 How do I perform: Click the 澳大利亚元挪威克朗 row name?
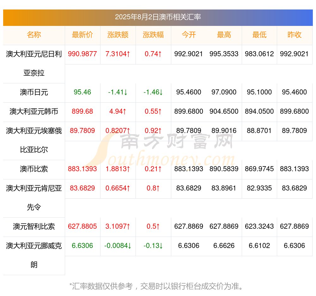[34, 255]
